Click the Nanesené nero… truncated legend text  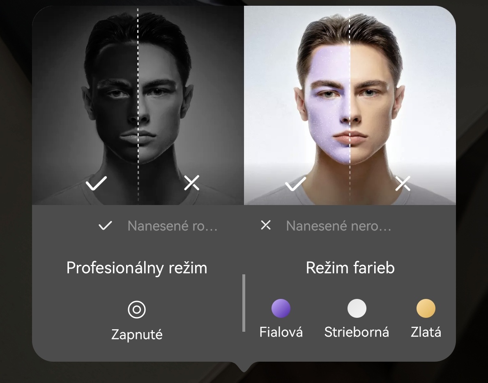pos(338,226)
